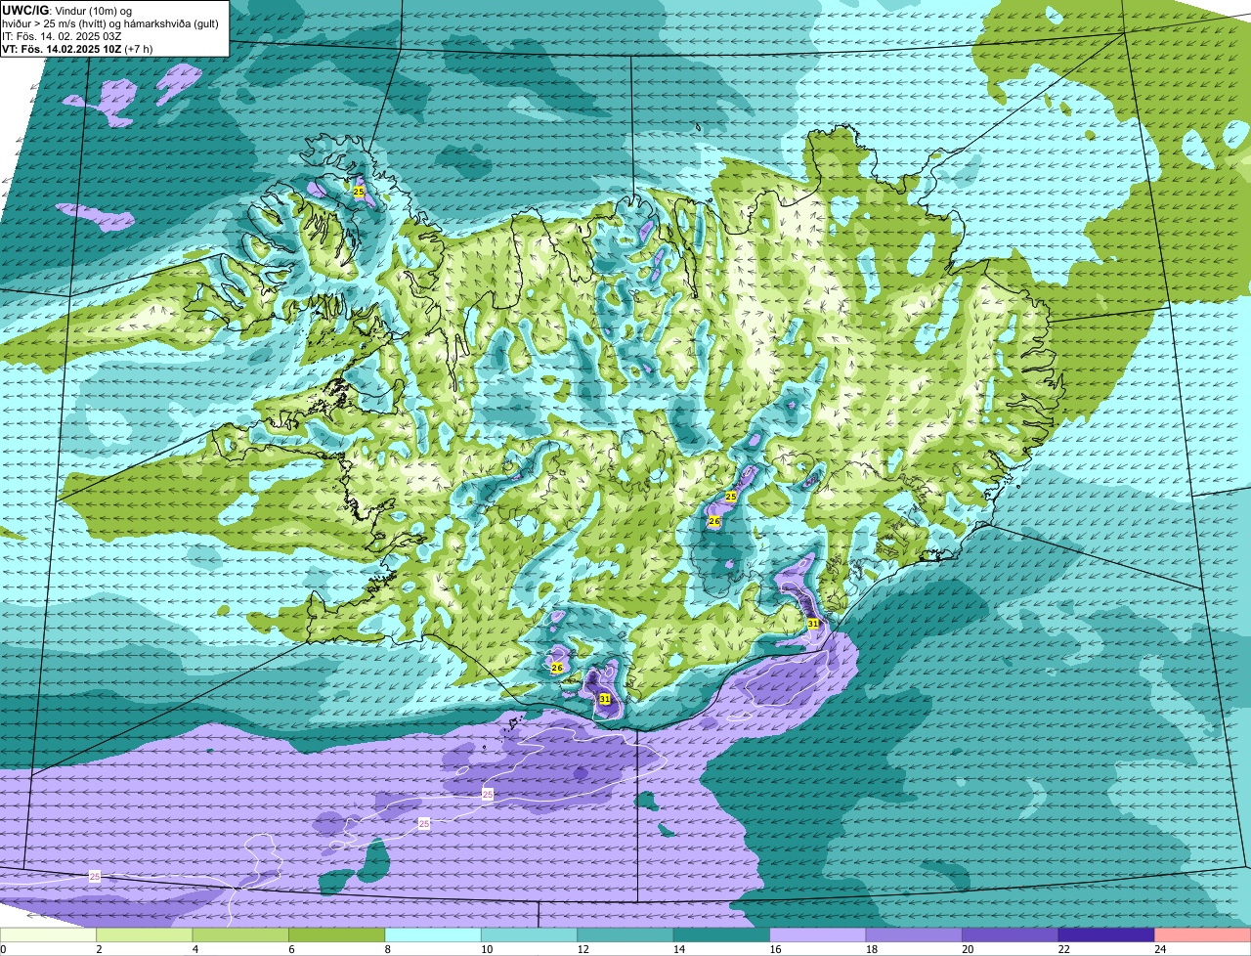Click the legend scale number 6
Viewport: 1251px width, 956px height.
tap(290, 949)
